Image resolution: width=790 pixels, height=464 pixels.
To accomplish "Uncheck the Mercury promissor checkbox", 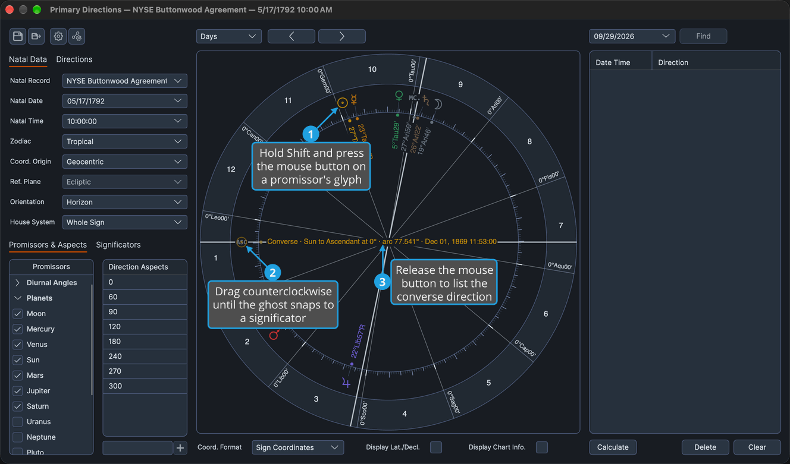I will (18, 329).
